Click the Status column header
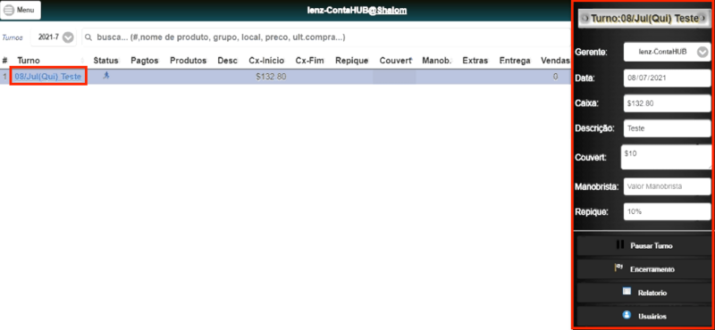 (x=105, y=61)
